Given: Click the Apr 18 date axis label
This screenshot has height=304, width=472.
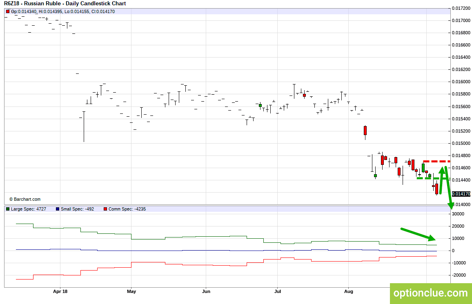Looking at the screenshot, I should click(x=60, y=291).
